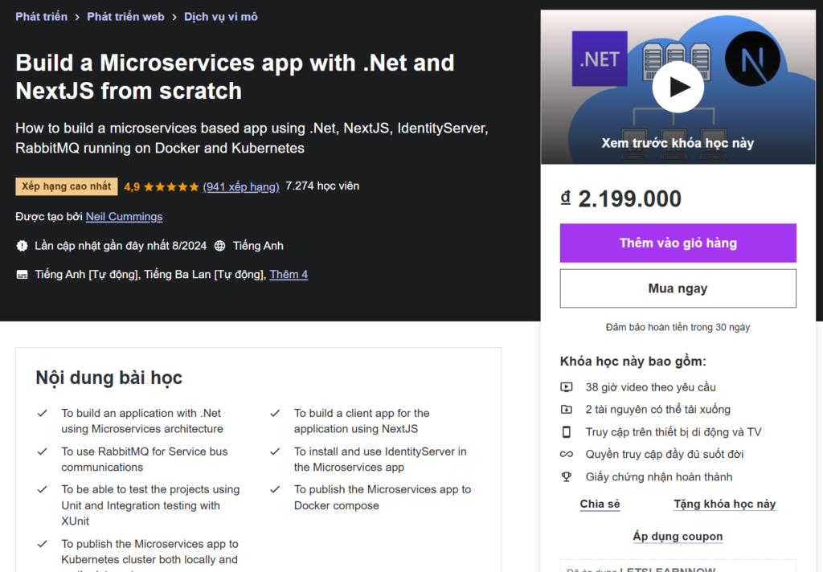Go to Phát triển web breadcrumb
This screenshot has height=572, width=823.
125,16
